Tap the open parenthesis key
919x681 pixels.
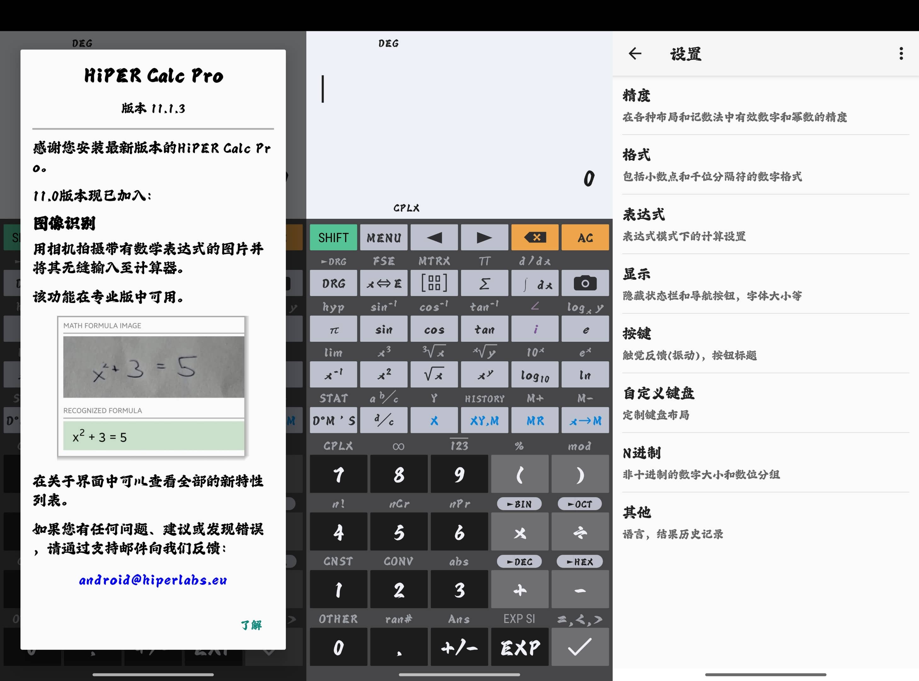click(520, 474)
